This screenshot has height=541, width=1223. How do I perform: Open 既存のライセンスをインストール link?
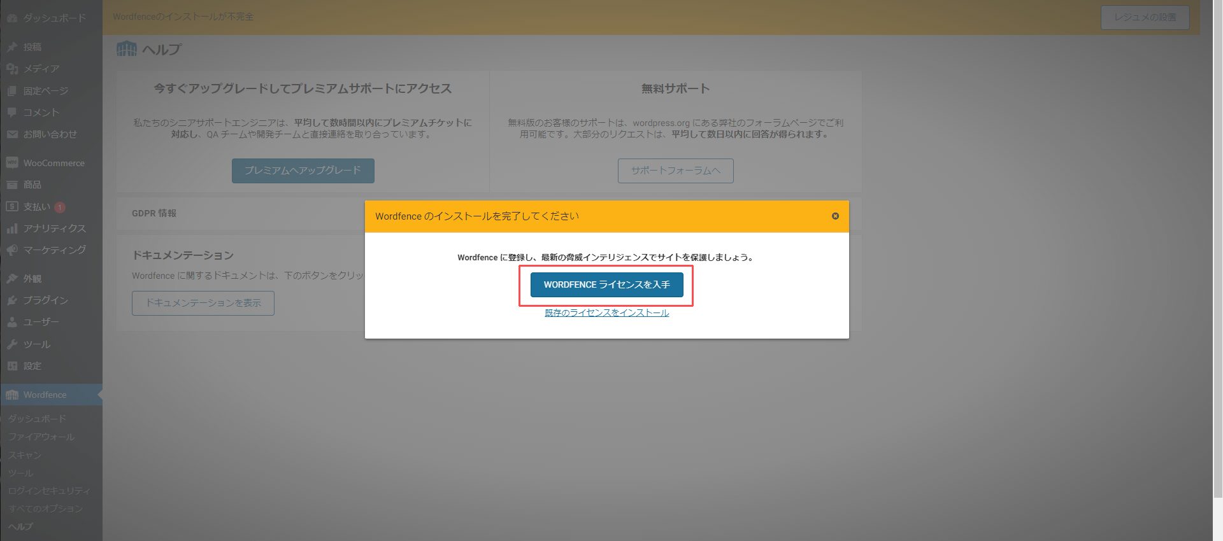(x=606, y=313)
